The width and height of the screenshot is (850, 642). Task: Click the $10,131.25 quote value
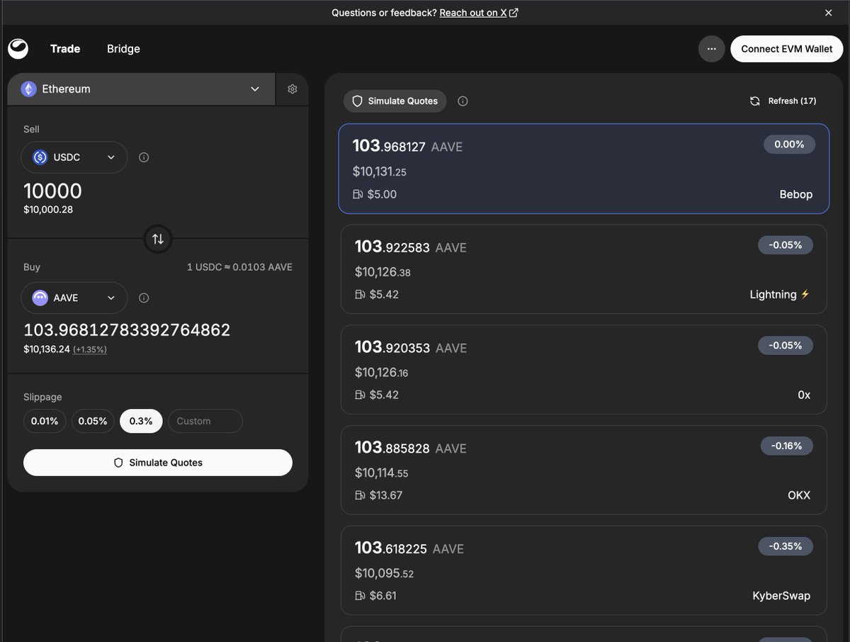tap(380, 171)
